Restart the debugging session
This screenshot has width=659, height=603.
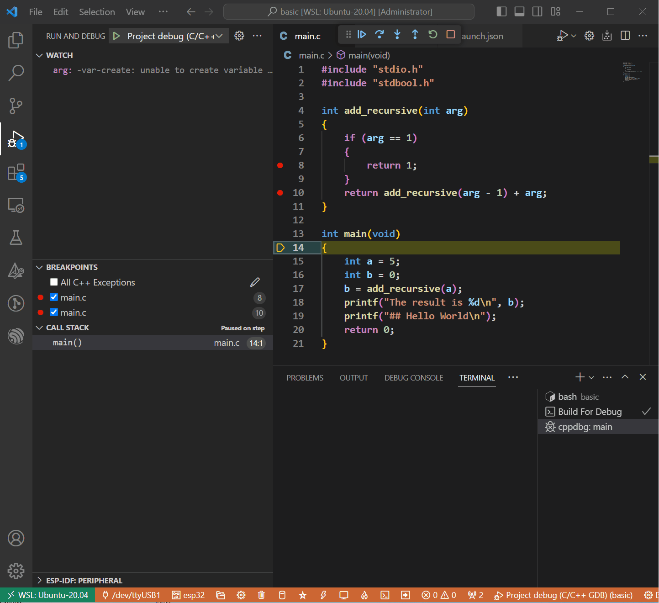(x=432, y=35)
